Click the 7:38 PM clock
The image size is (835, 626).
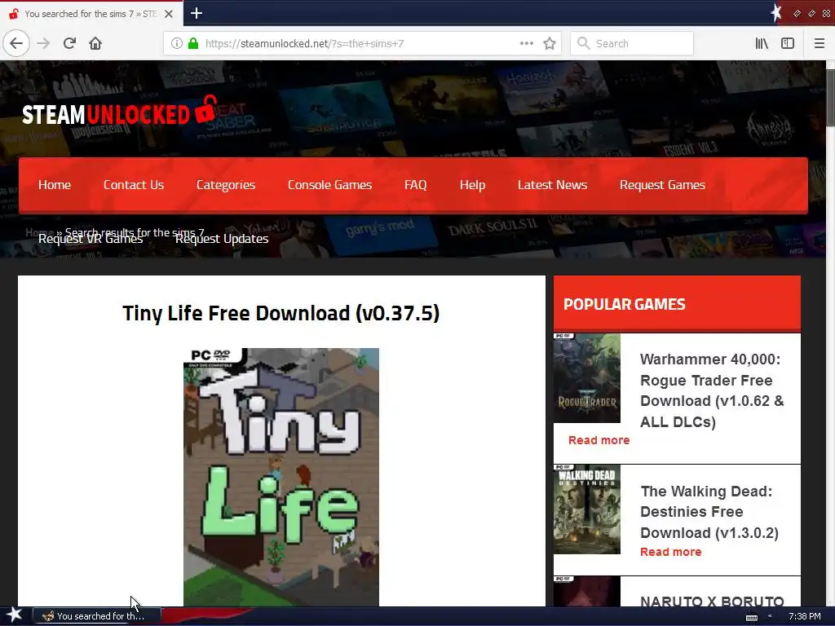coord(804,616)
